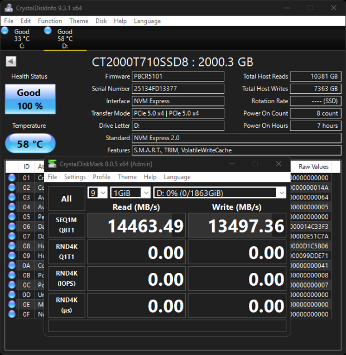Click the Interface field NVM Express
This screenshot has height=355, width=346.
tap(178, 101)
